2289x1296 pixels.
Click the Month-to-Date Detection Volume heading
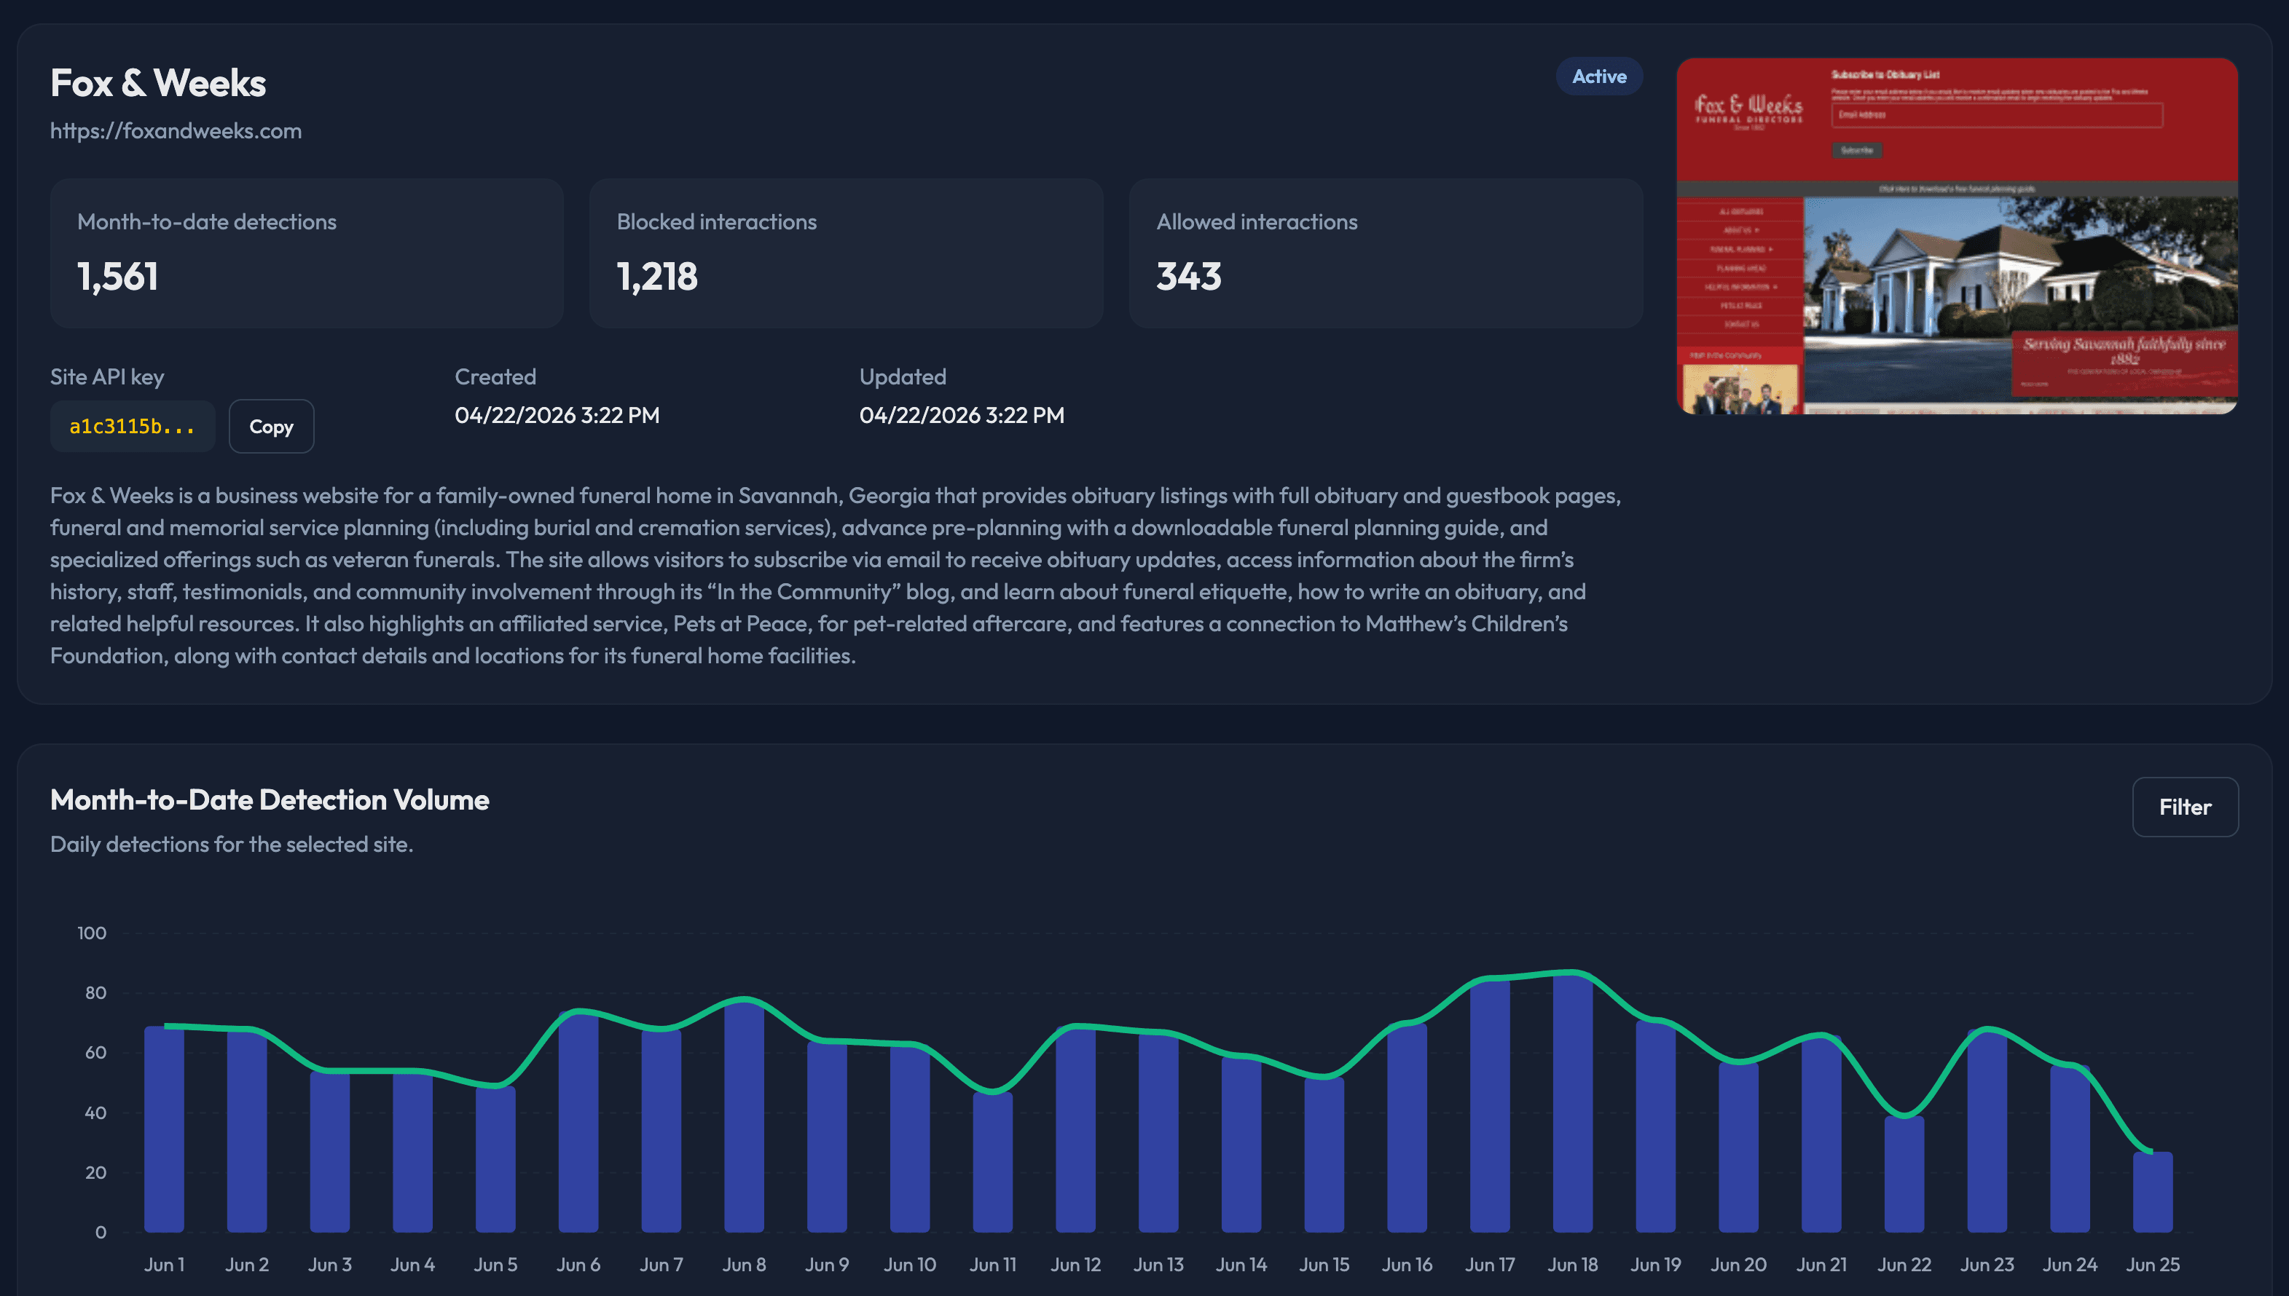269,799
